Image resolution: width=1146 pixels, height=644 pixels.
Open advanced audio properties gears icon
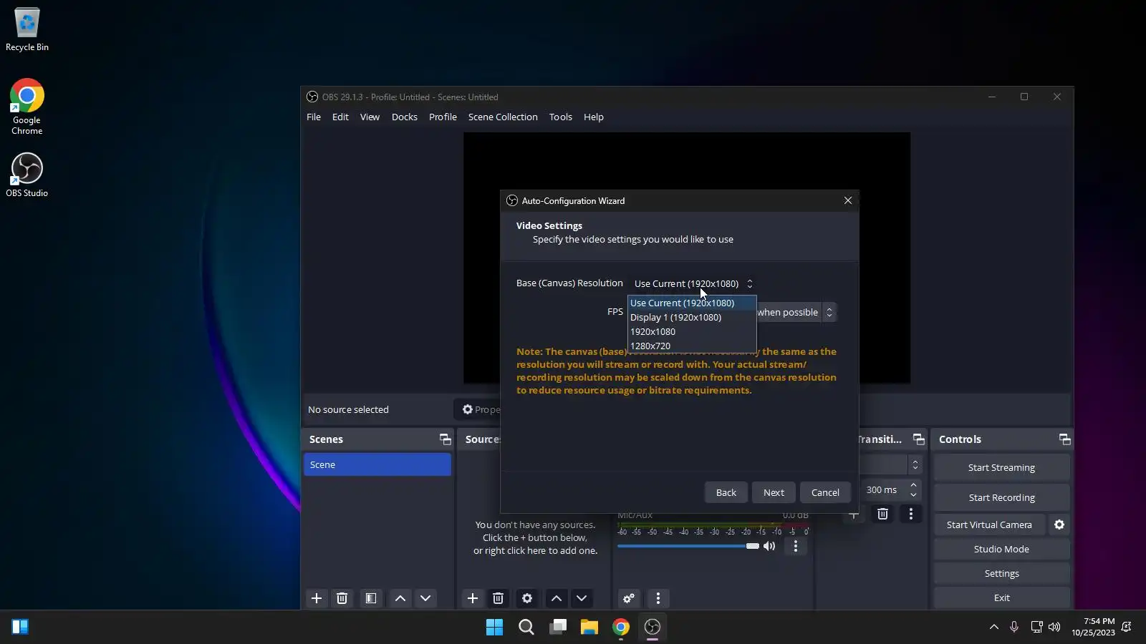pos(629,598)
